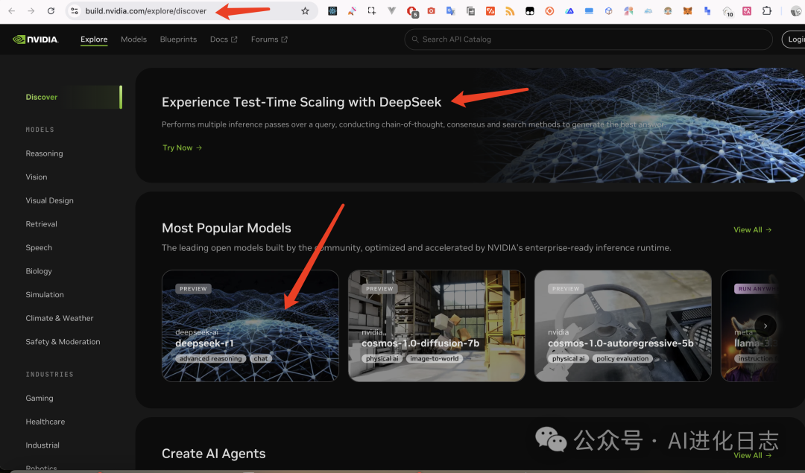The width and height of the screenshot is (805, 473).
Task: Open the browser profile avatar
Action: click(x=796, y=10)
